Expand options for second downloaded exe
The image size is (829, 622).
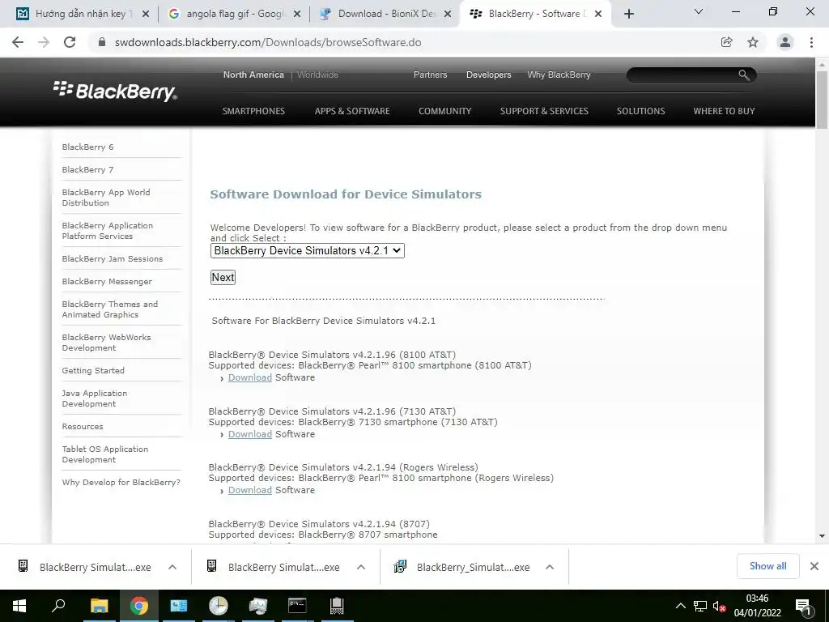(x=361, y=567)
